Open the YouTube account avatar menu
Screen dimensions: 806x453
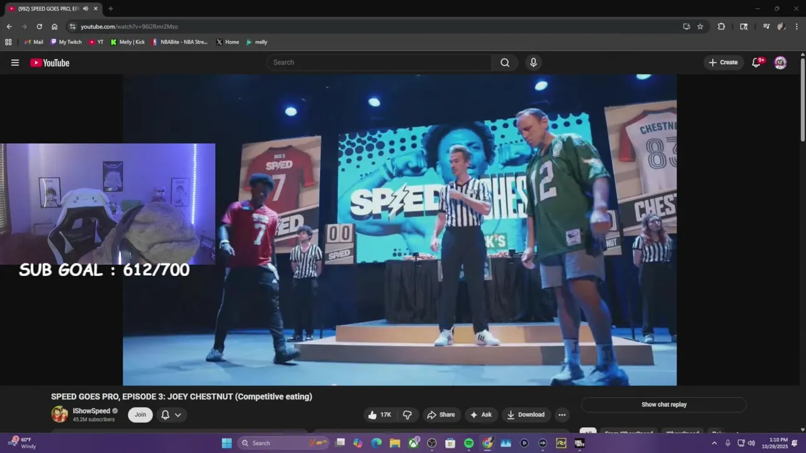point(780,62)
